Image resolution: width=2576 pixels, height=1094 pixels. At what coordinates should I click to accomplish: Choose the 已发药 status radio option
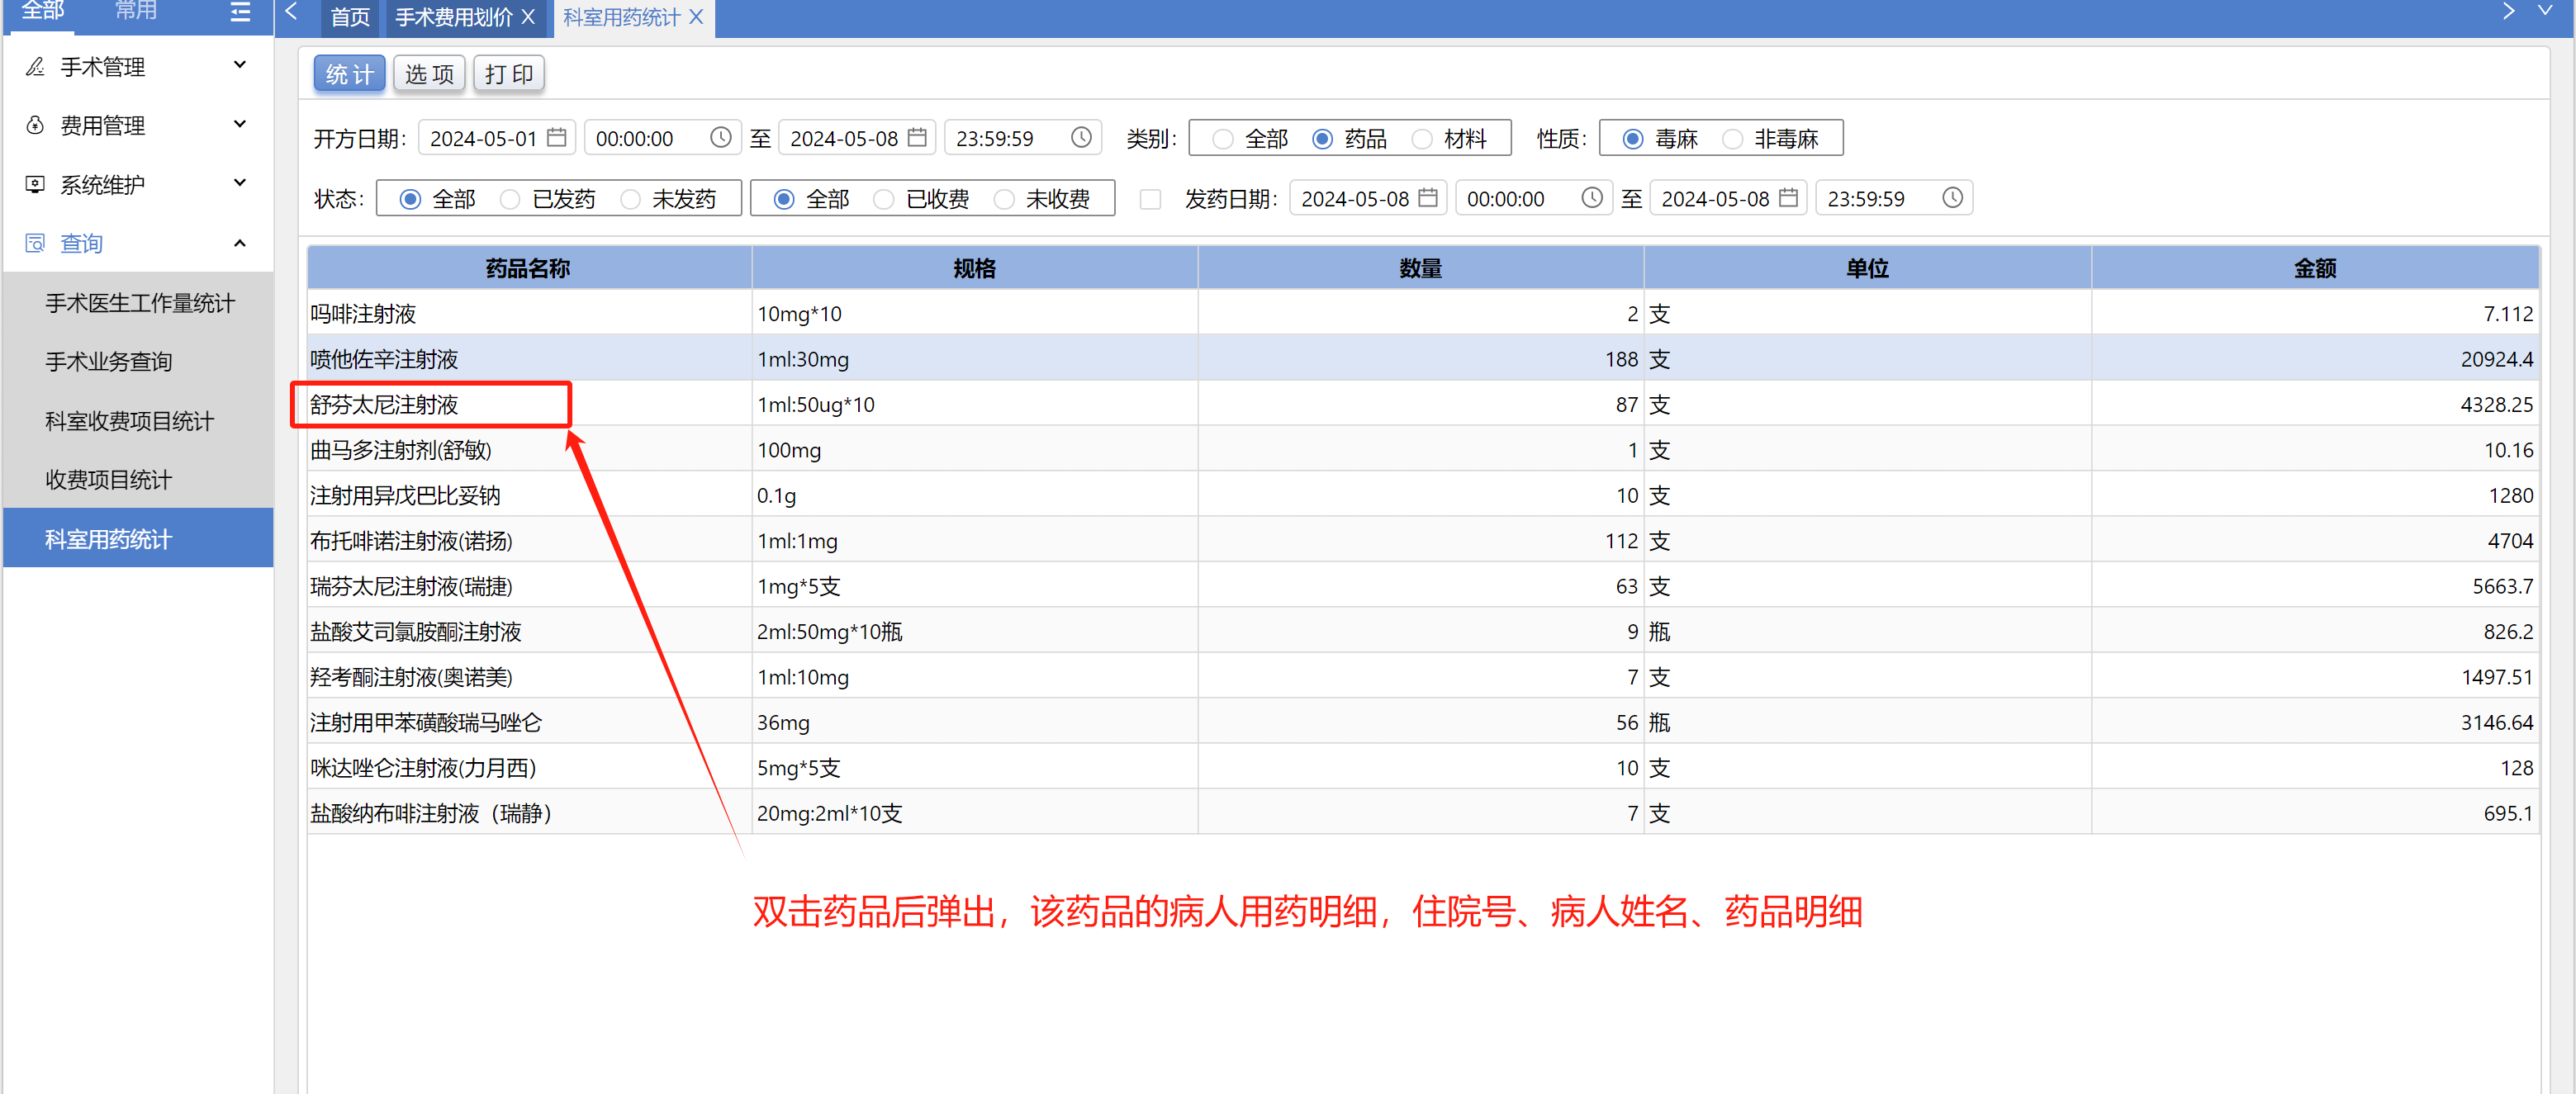tap(510, 199)
